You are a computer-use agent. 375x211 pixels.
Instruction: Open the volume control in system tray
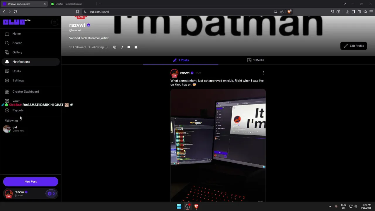point(355,206)
